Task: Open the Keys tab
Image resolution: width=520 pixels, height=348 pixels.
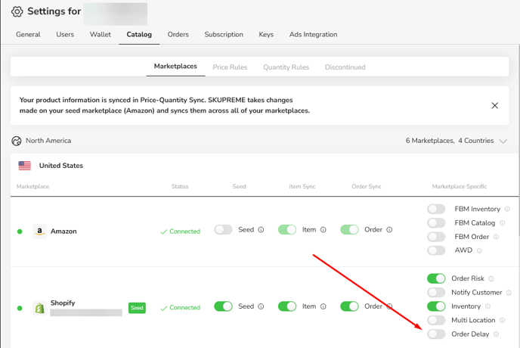Action: click(x=266, y=35)
